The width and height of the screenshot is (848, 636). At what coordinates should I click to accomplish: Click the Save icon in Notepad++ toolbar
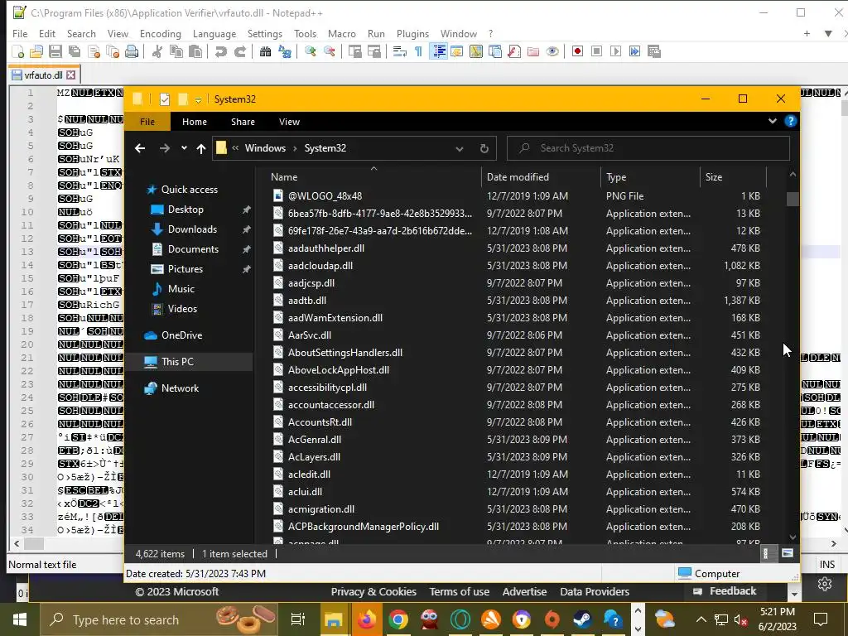(x=55, y=51)
